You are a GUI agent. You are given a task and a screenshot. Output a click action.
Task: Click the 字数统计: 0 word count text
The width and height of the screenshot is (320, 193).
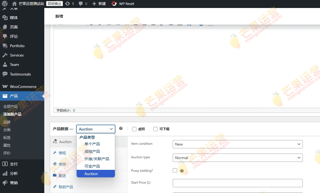point(66,111)
